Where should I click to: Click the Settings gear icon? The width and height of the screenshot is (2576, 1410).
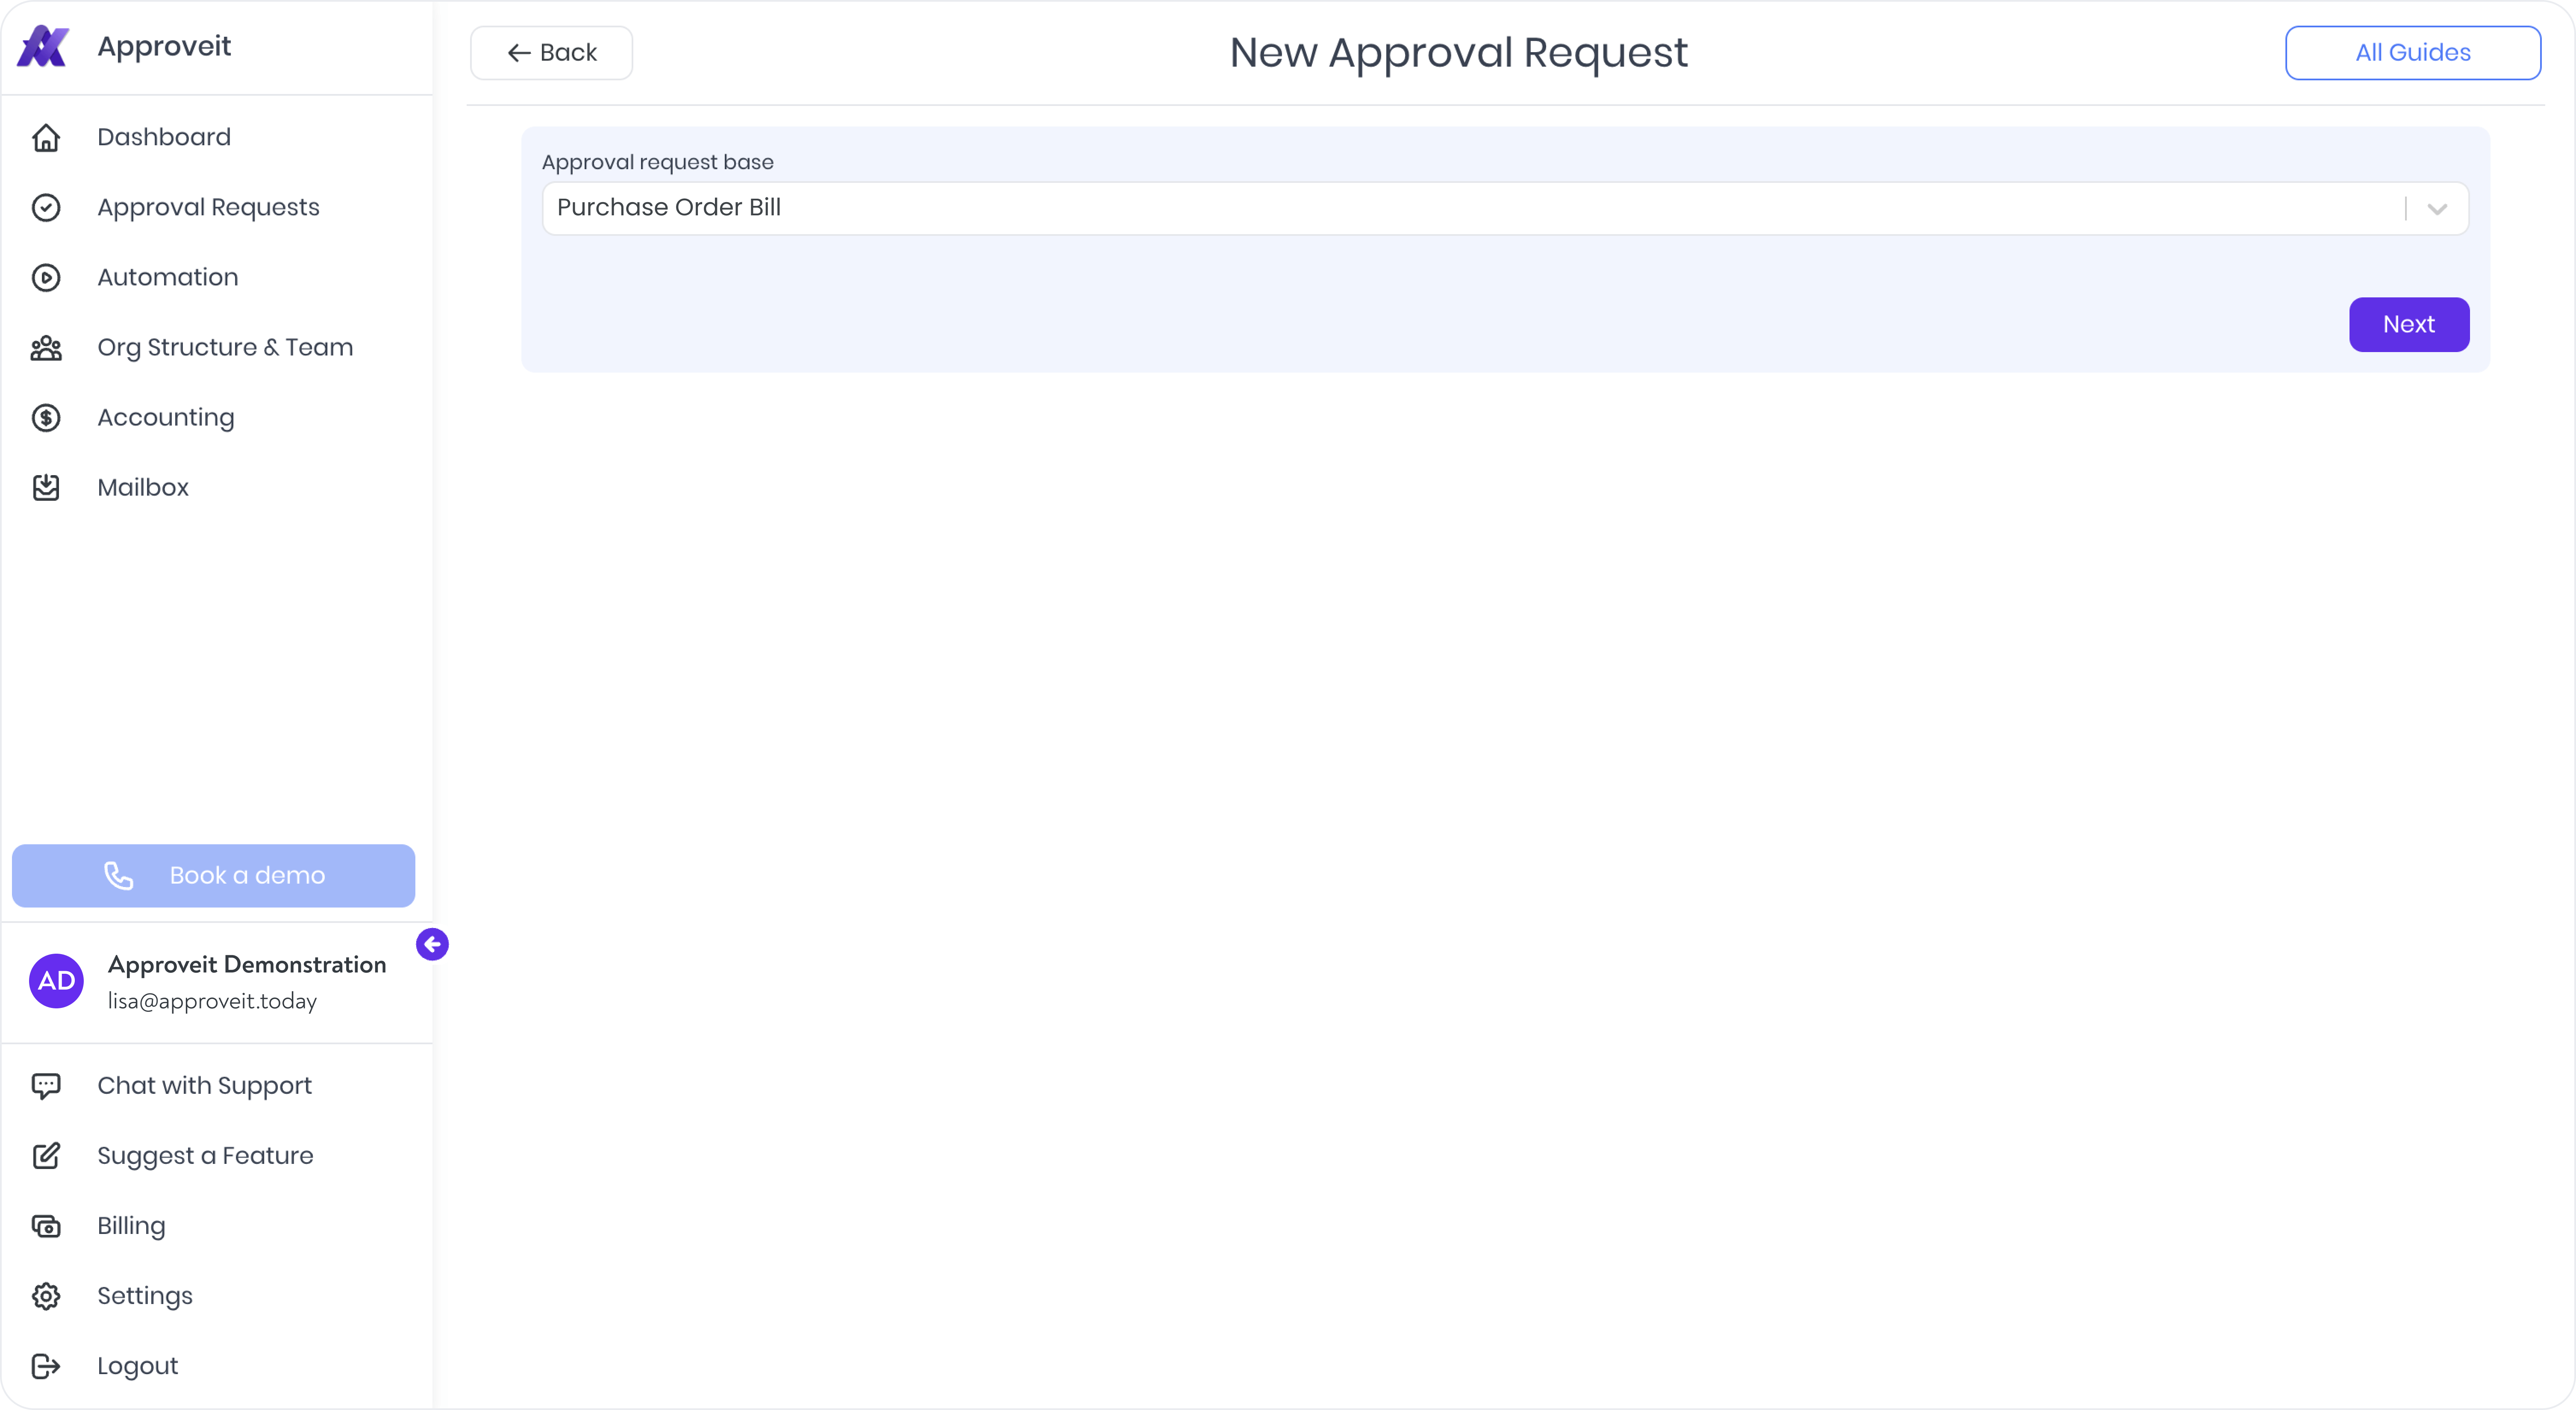click(46, 1296)
